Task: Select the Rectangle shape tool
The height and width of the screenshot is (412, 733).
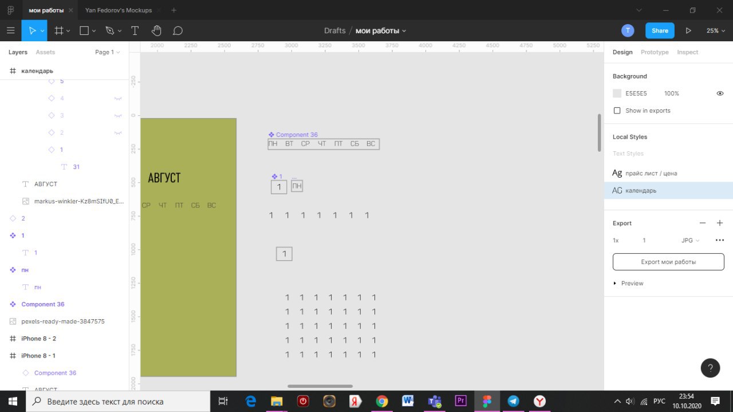Action: (84, 30)
